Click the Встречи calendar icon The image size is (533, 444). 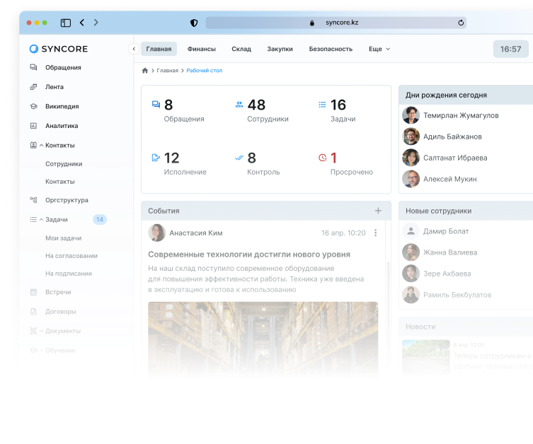(33, 292)
